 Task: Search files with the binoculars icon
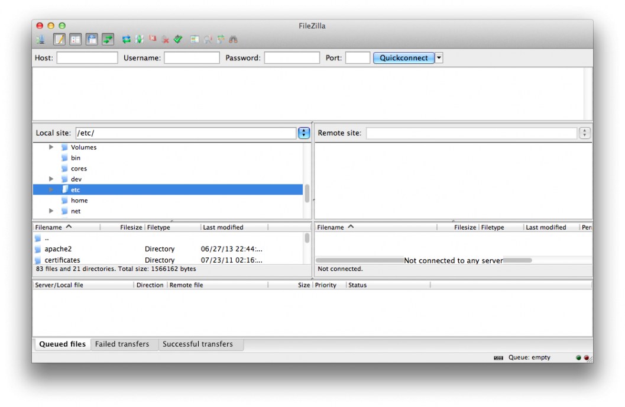tap(233, 39)
